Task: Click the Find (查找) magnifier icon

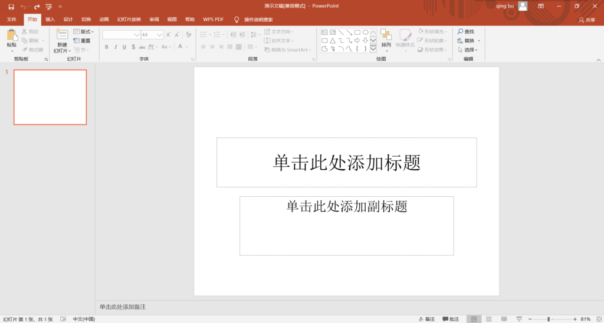Action: [460, 32]
